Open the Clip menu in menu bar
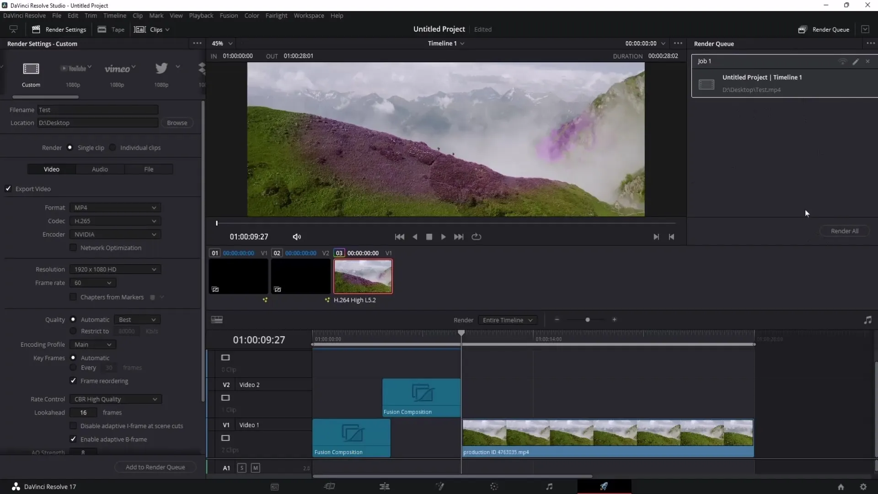This screenshot has width=878, height=494. [x=137, y=15]
